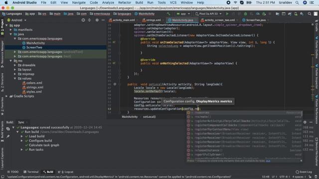This screenshot has width=319, height=179.
Task: Hide the Build tool window
Action: pyautogui.click(x=311, y=122)
